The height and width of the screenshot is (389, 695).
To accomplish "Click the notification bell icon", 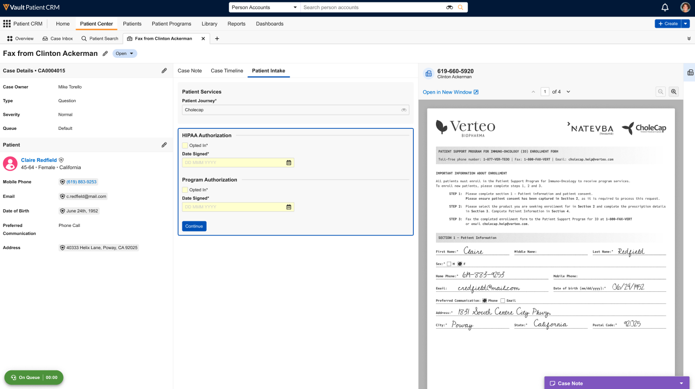I will point(665,8).
